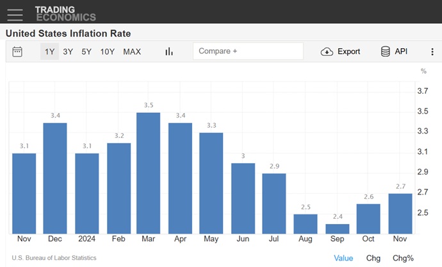
Task: Open the calendar date picker
Action: pyautogui.click(x=17, y=51)
